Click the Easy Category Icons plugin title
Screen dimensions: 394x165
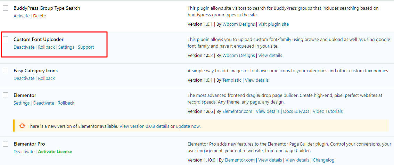(x=35, y=71)
